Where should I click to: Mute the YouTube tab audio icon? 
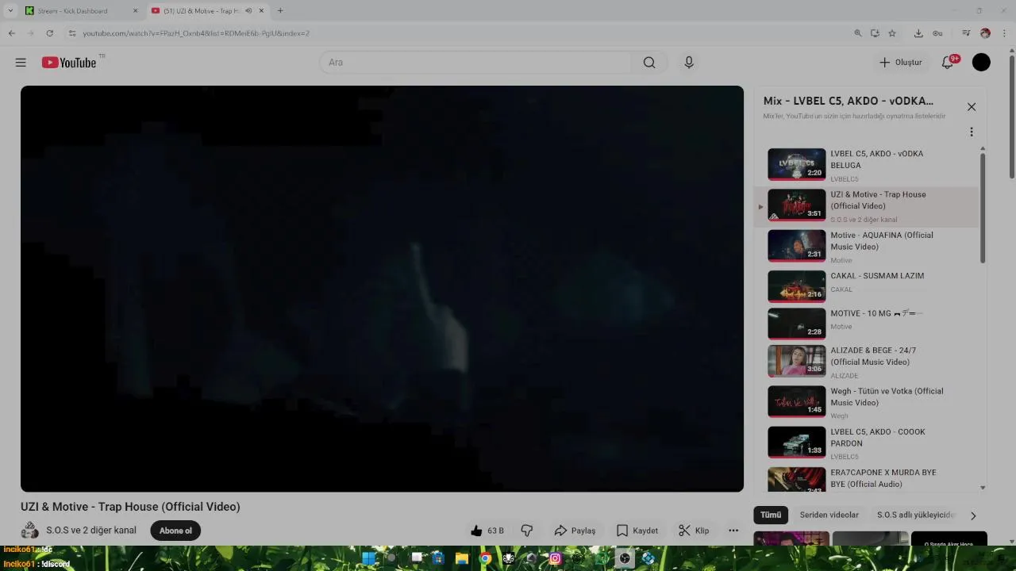(248, 11)
